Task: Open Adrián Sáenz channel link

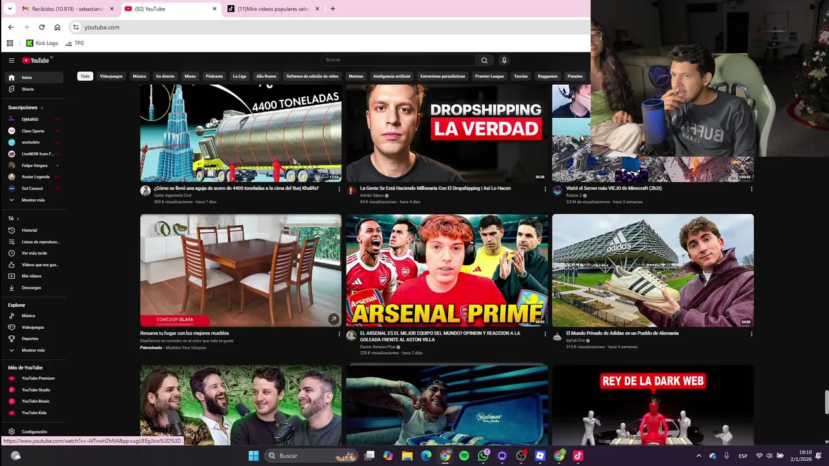Action: tap(372, 195)
